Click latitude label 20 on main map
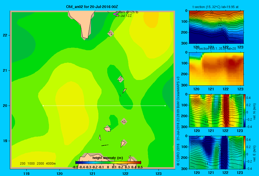259x176 pixels. coord(5,106)
